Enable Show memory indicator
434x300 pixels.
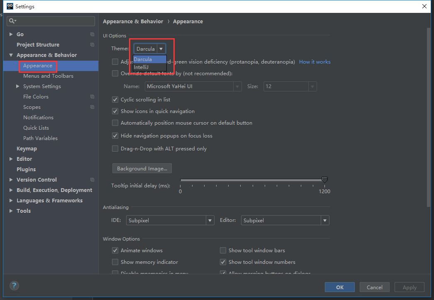115,262
